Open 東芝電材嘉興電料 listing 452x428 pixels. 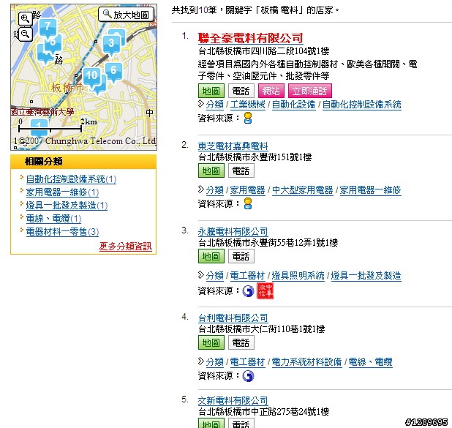click(233, 146)
